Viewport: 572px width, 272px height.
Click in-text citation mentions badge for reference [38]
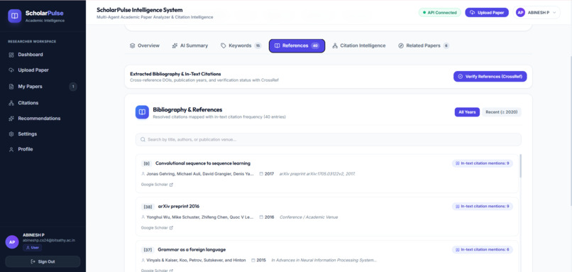[x=483, y=206]
